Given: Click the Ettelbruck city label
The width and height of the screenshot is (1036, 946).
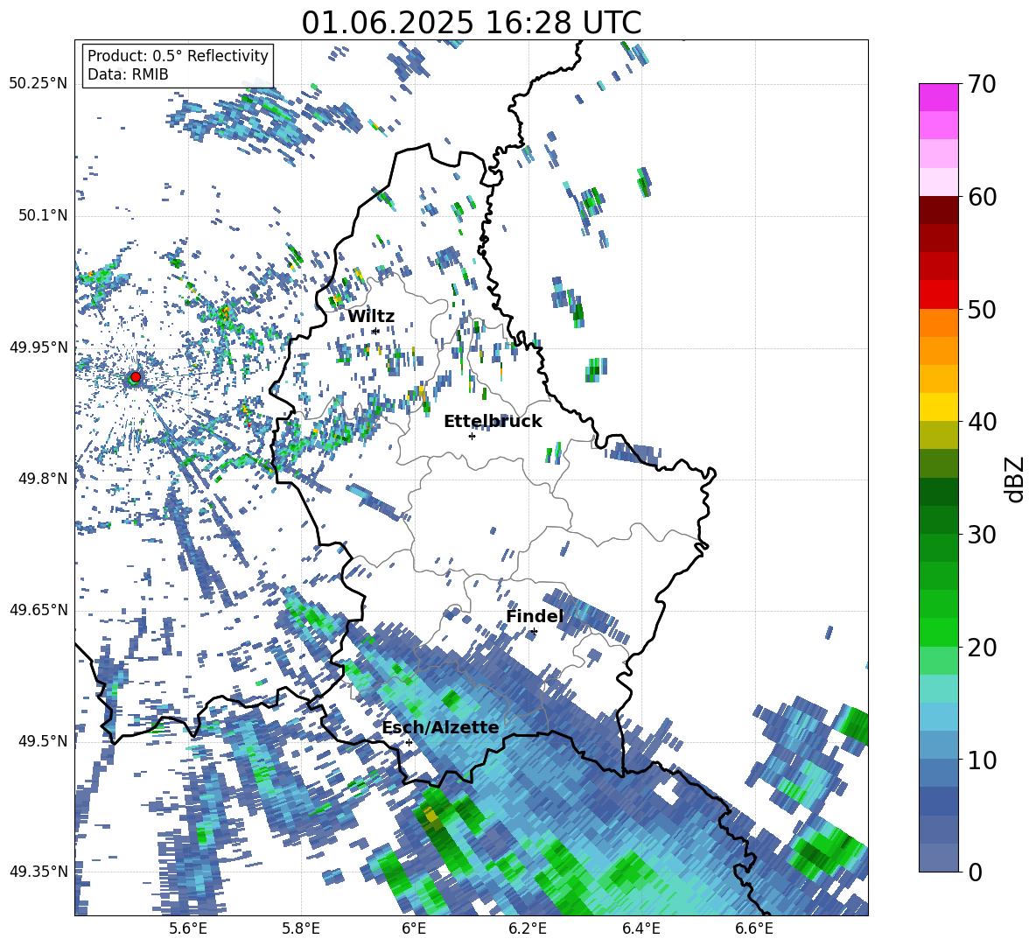Looking at the screenshot, I should point(493,422).
